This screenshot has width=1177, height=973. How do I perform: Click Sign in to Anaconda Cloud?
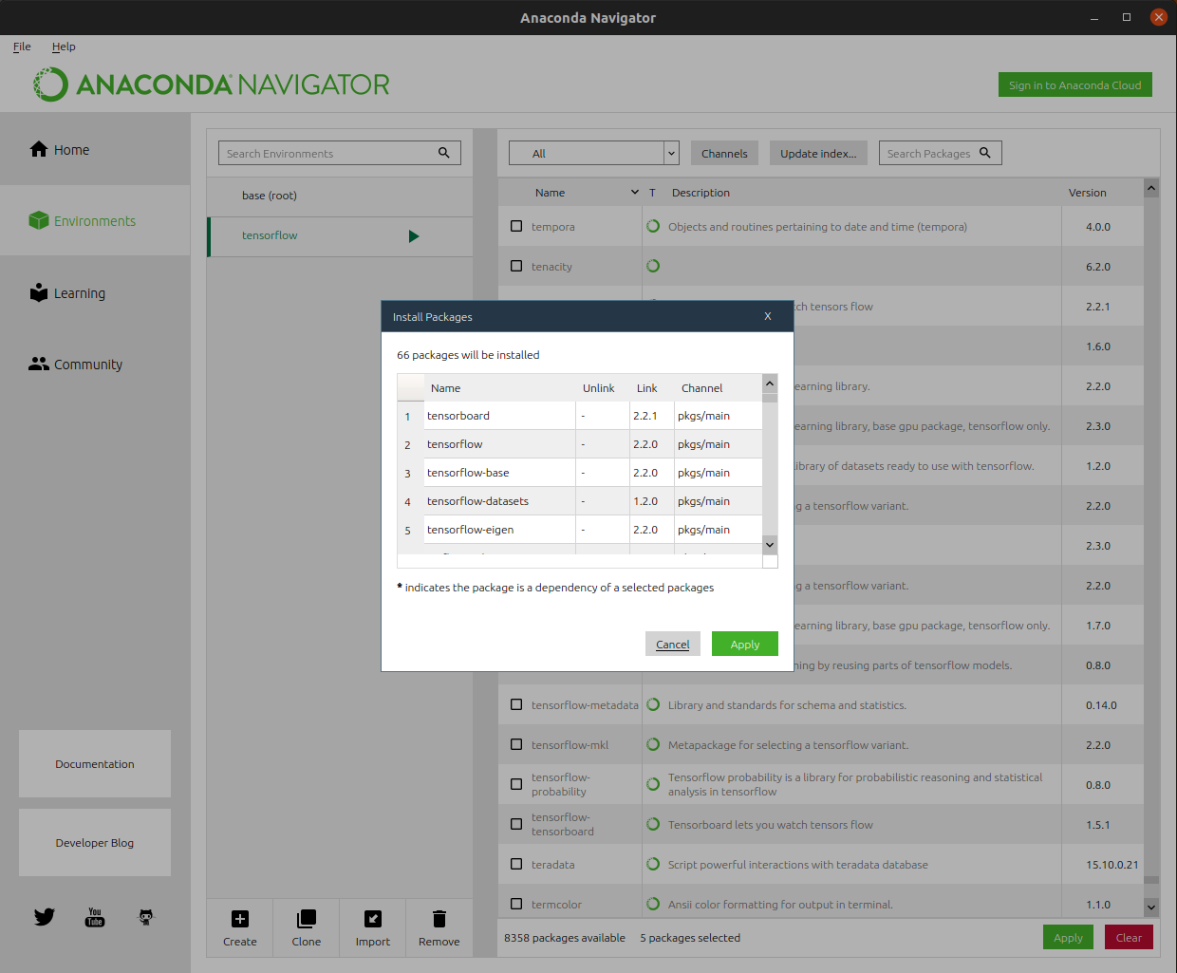(x=1075, y=84)
